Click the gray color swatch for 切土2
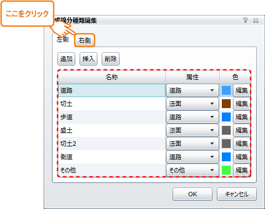The width and height of the screenshot is (265, 209). (x=226, y=144)
